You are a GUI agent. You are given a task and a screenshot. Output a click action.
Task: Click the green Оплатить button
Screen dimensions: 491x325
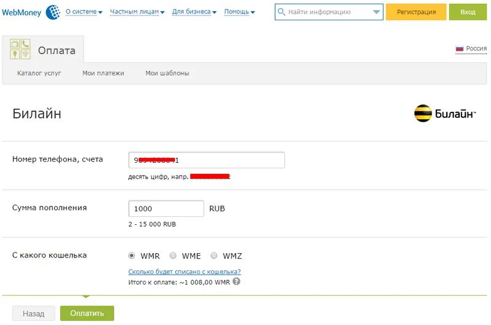(87, 313)
